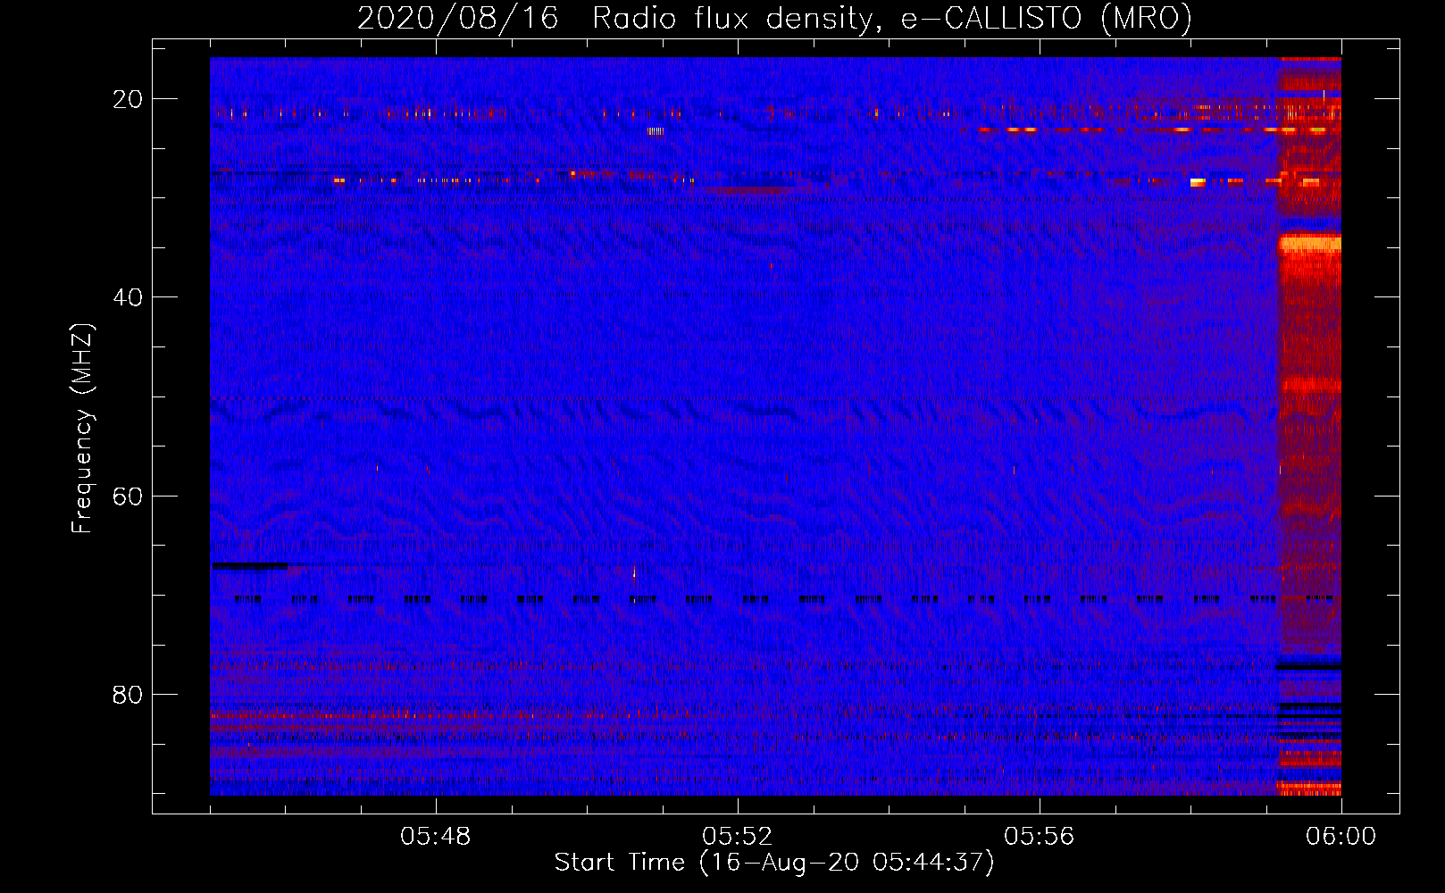This screenshot has height=893, width=1445.
Task: Click the plot title '2020/08/16 Radio flux density, e-CALLISTO (MRO)'
Action: click(x=774, y=18)
